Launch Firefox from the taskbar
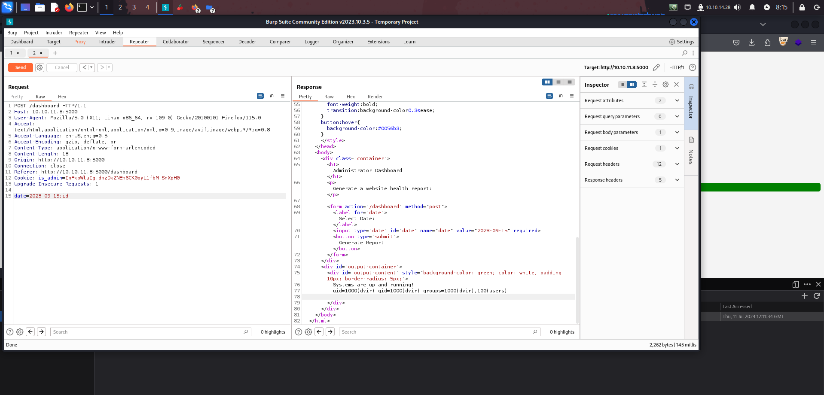The image size is (824, 395). coord(69,7)
